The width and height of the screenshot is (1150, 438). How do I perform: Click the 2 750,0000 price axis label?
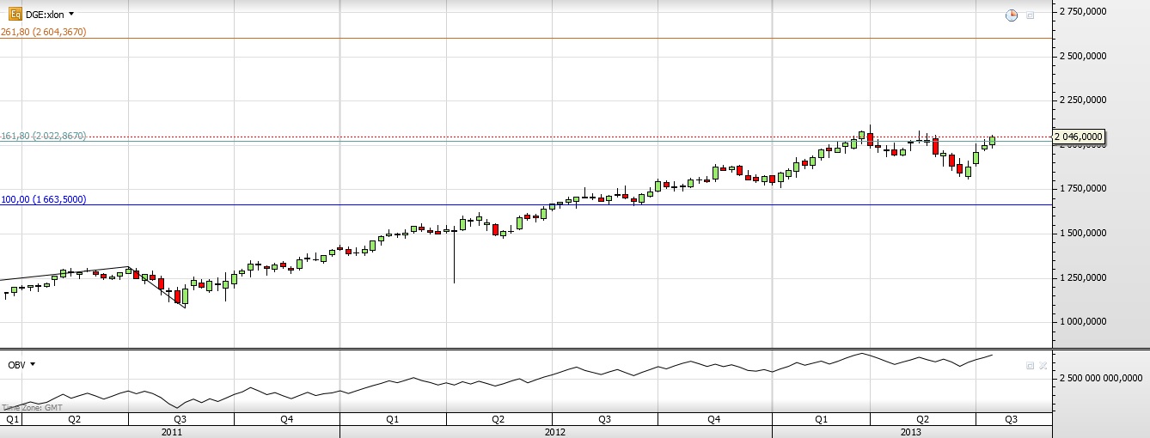coord(1083,11)
